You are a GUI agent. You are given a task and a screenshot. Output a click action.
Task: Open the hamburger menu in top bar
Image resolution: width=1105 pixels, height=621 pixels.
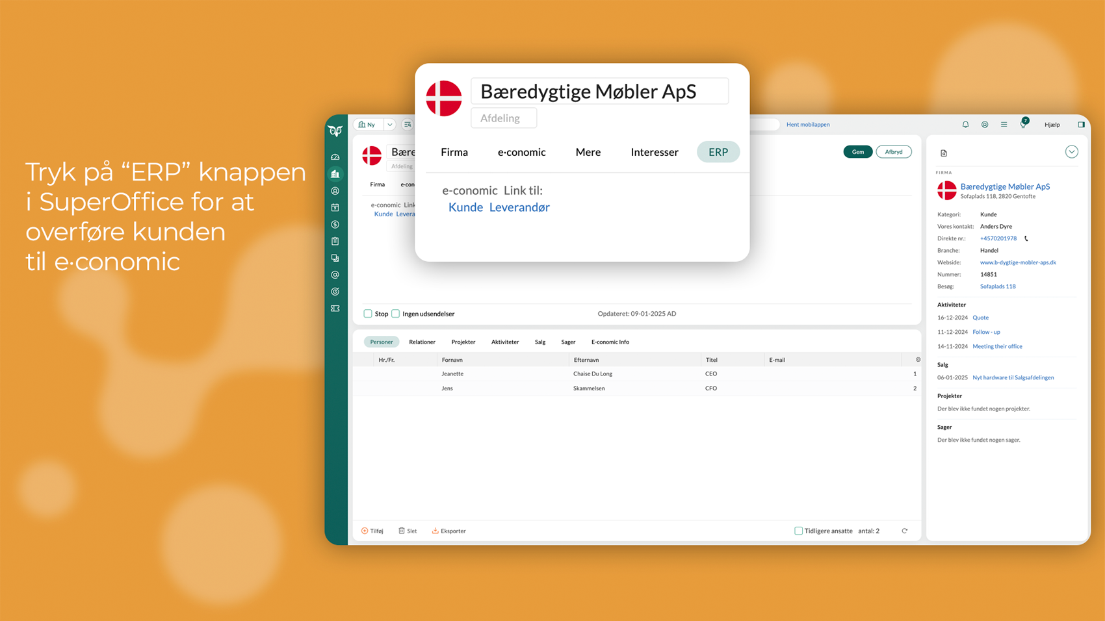pyautogui.click(x=1004, y=125)
